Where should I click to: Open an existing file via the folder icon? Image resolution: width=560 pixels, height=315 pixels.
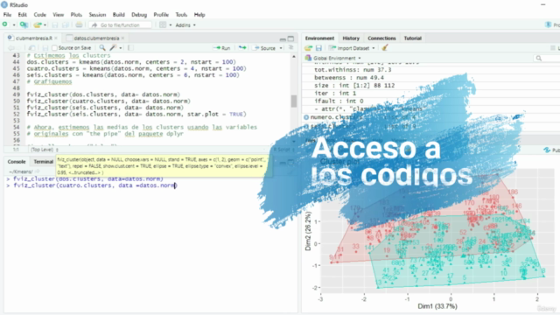pos(37,25)
